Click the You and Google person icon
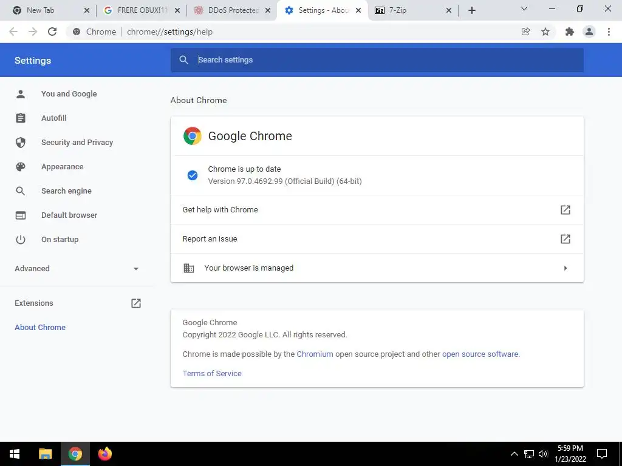This screenshot has width=622, height=466. click(x=21, y=94)
